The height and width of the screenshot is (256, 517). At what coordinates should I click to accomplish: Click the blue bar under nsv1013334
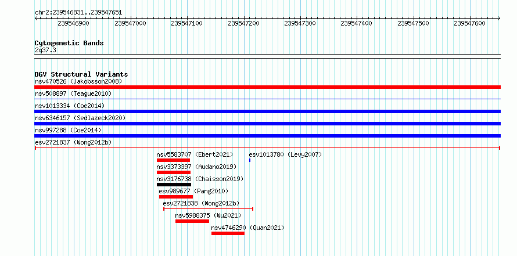267,111
